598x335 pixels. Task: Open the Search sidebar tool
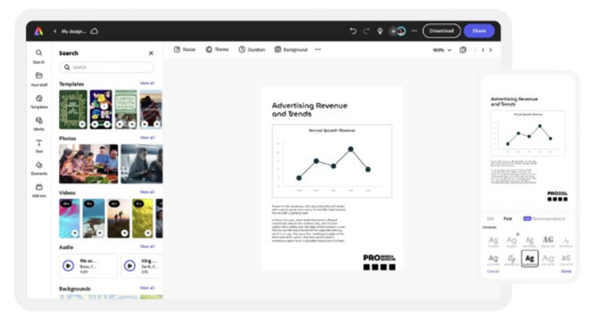pos(38,56)
